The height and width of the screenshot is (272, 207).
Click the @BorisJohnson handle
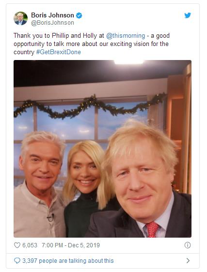[x=52, y=23]
